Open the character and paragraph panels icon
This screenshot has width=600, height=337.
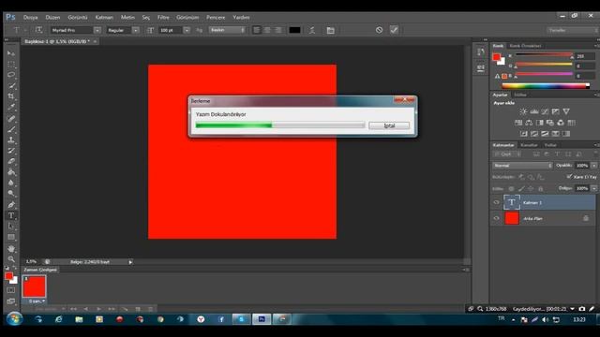point(330,30)
